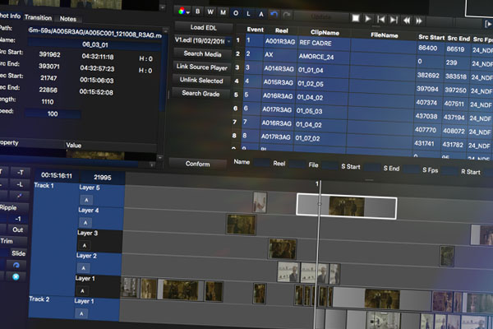The height and width of the screenshot is (329, 493).
Task: Toggle the A button in the top toolbar
Action: pos(261,14)
